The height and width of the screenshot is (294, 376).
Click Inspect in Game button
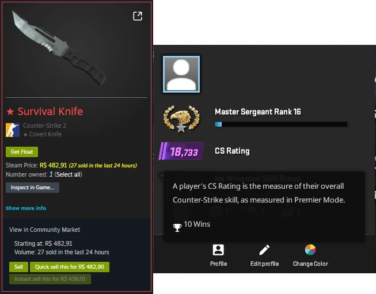(x=32, y=188)
